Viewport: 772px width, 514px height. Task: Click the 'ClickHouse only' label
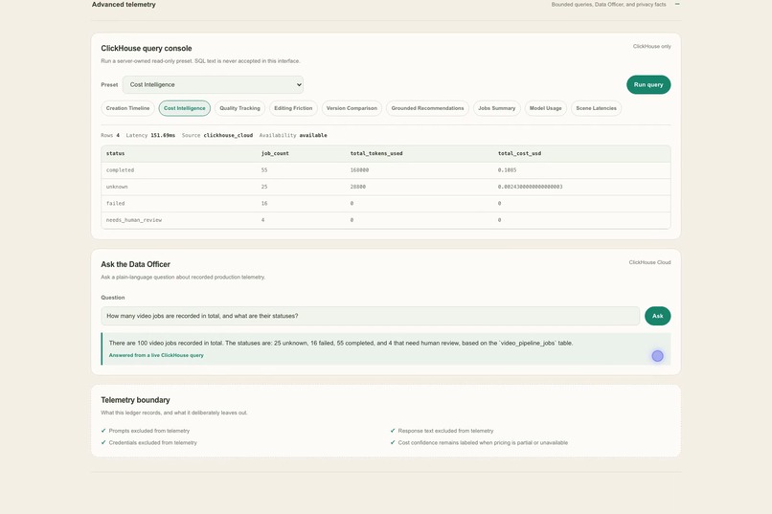coord(652,46)
